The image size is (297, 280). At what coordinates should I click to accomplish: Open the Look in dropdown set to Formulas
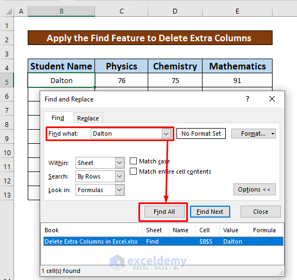point(119,190)
